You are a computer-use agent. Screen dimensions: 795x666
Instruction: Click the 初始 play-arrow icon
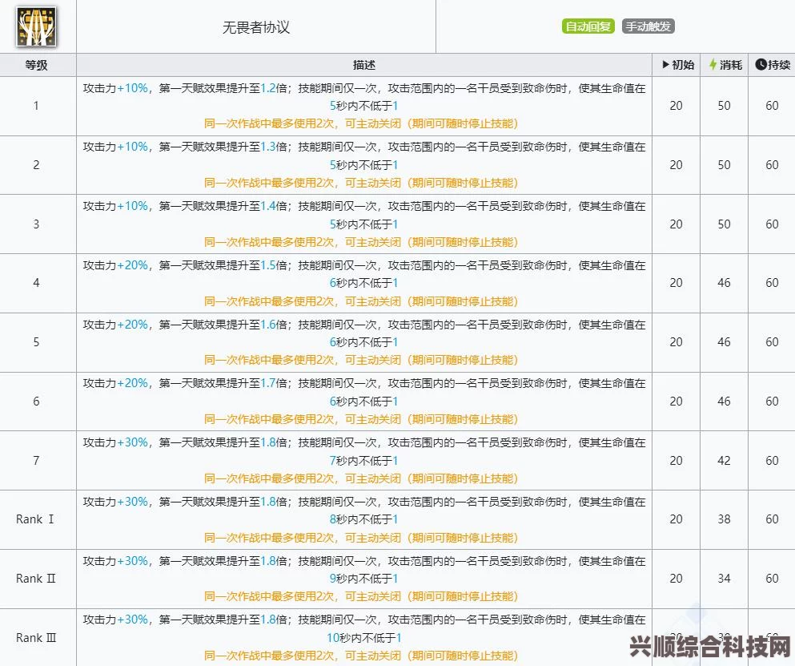(665, 65)
